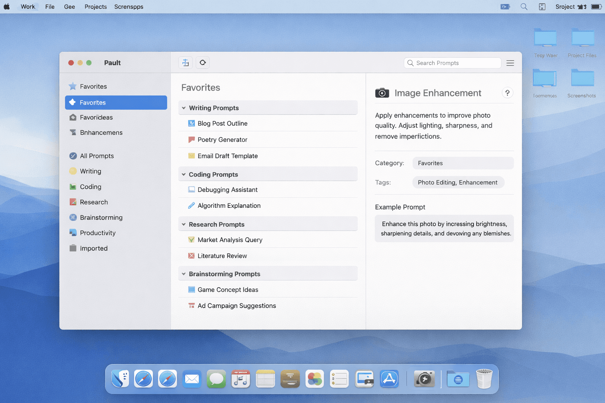Viewport: 605px width, 403px height.
Task: Open the Projects menu
Action: [x=96, y=7]
